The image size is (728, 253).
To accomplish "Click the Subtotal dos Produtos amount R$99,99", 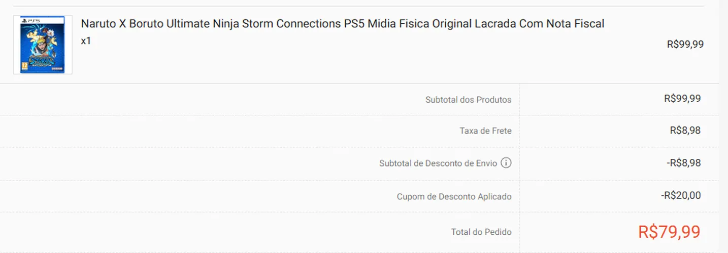I will click(x=682, y=99).
